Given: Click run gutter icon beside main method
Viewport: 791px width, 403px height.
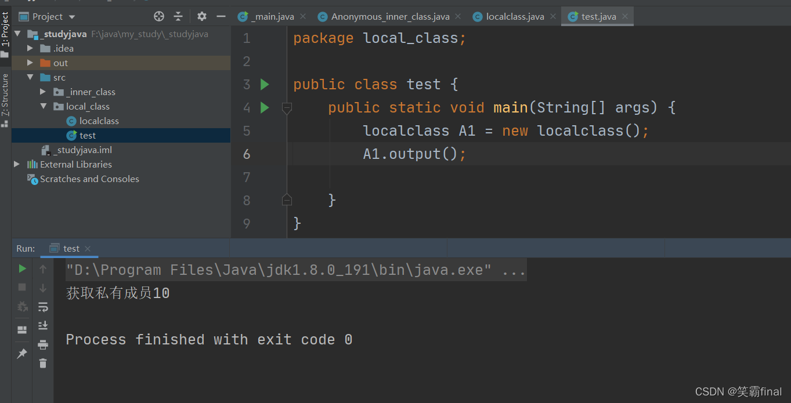Looking at the screenshot, I should click(x=265, y=107).
